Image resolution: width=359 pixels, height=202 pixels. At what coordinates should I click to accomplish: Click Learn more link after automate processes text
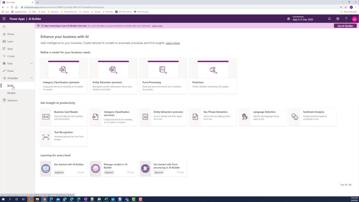click(x=173, y=43)
